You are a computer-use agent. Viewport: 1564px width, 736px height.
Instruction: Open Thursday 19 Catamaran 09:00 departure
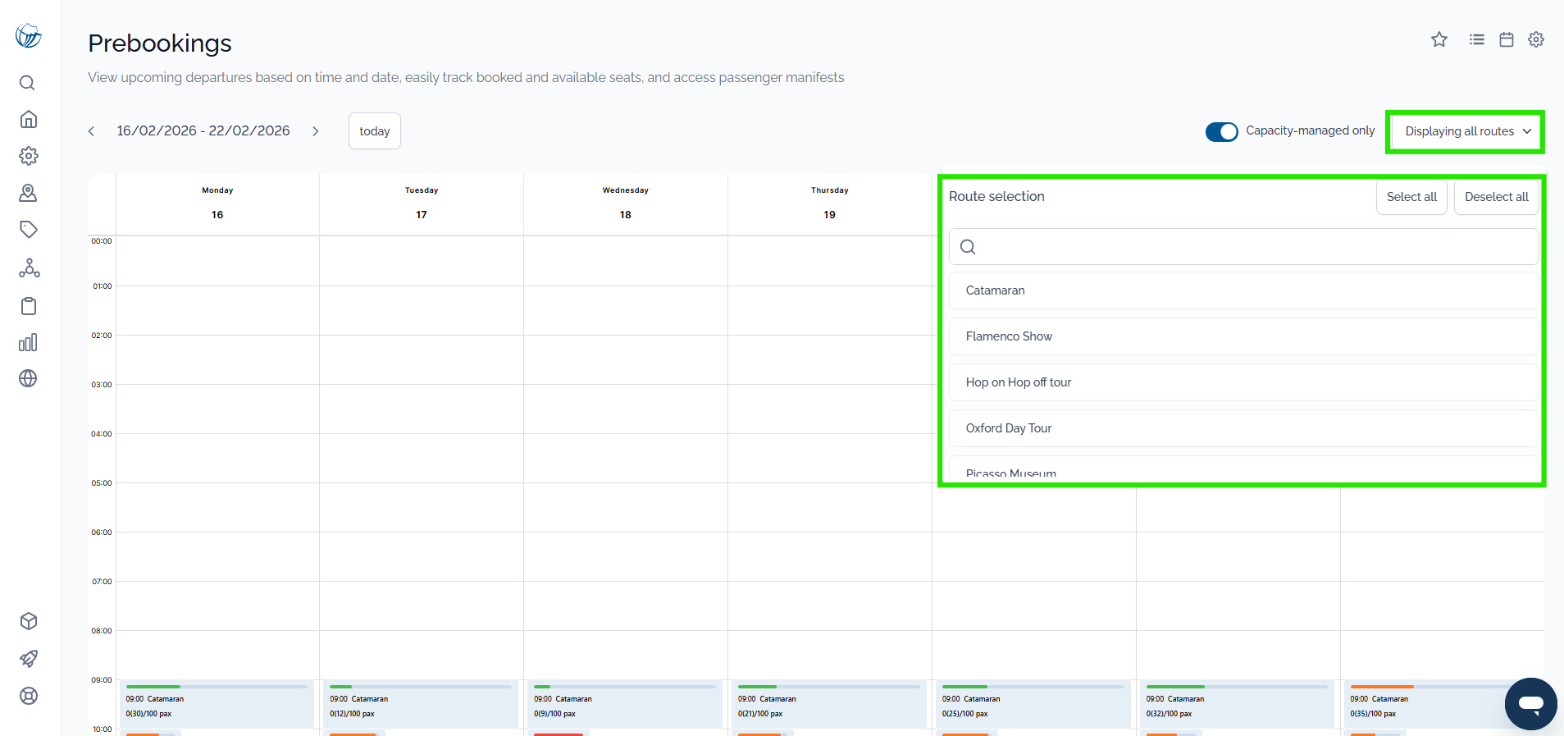[829, 704]
